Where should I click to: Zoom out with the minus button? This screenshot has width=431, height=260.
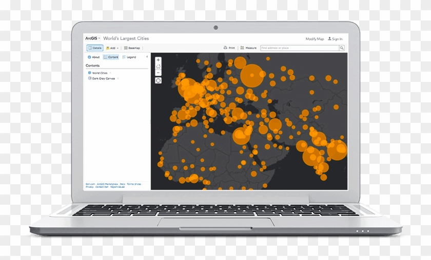[x=158, y=73]
